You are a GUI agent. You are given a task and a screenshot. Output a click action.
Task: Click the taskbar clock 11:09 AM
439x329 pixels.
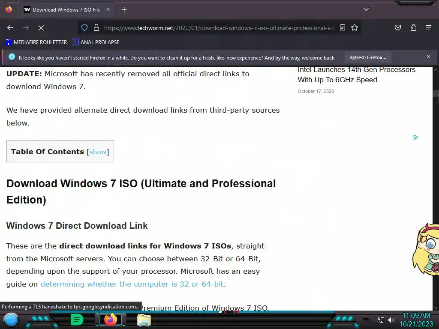tap(416, 316)
